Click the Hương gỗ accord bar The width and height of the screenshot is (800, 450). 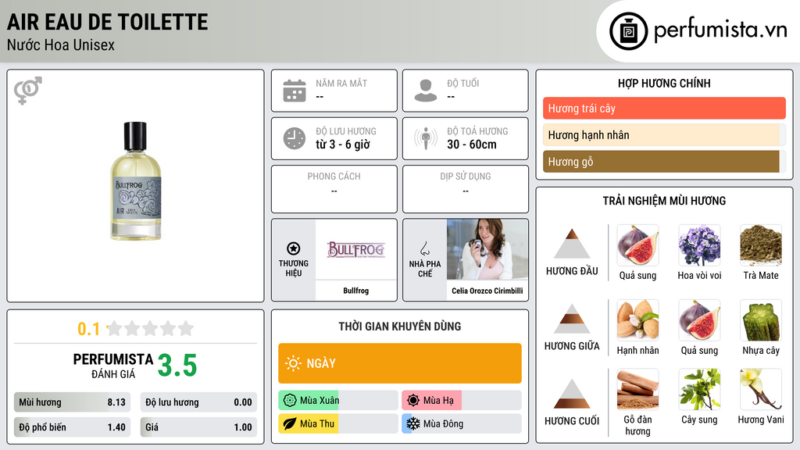click(664, 161)
